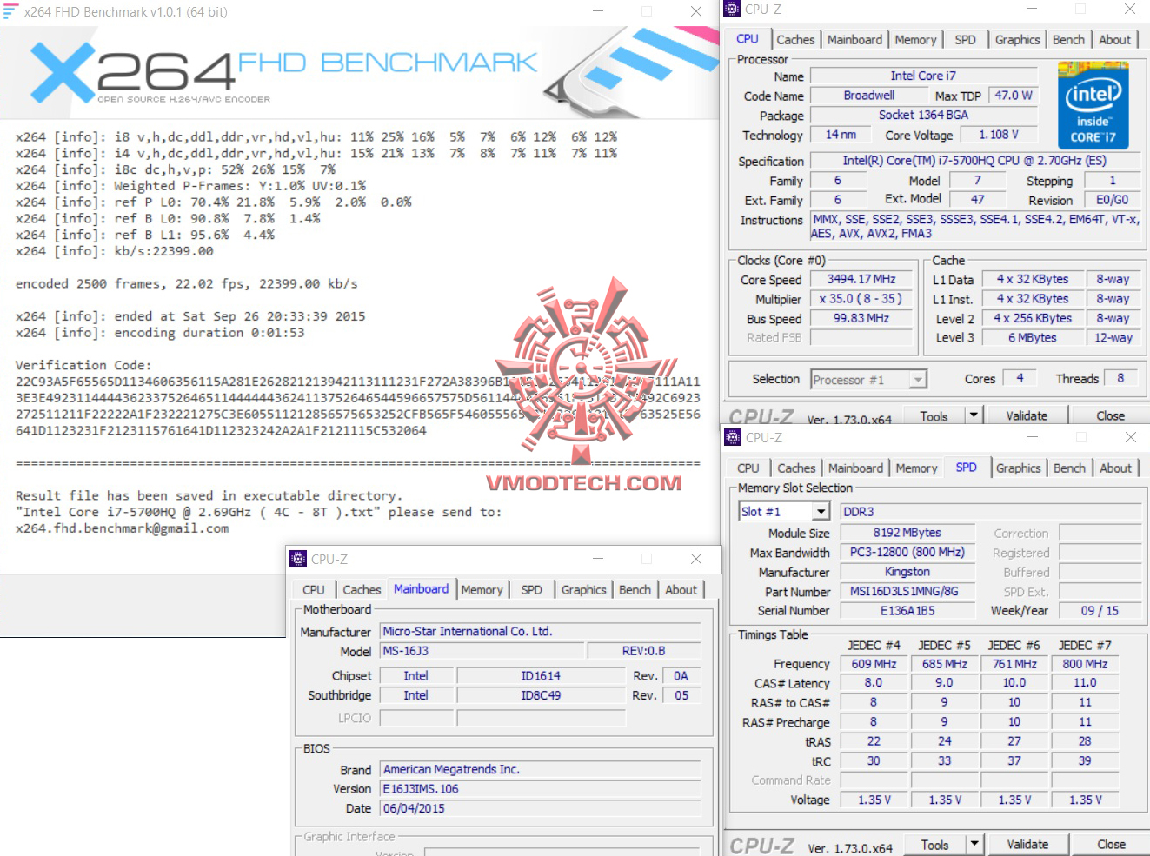Open the Processor #1 selection dropdown
1150x856 pixels.
point(918,380)
